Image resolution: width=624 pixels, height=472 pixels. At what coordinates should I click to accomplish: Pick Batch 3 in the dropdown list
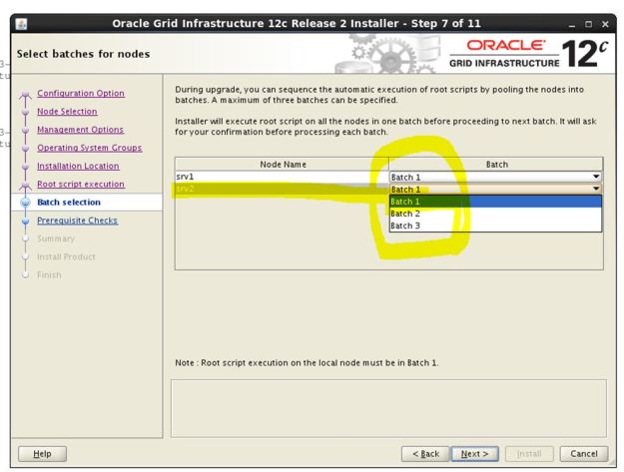[x=495, y=226]
